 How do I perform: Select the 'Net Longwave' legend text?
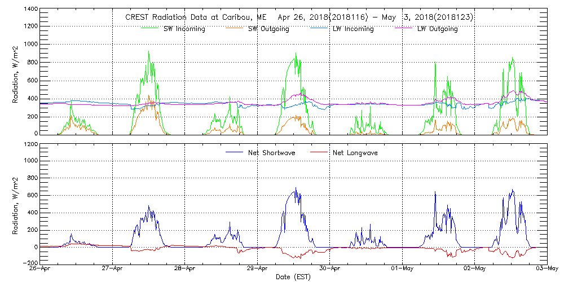coord(355,153)
